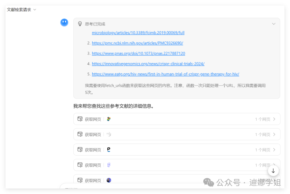Click the PNAS 'P' favicon in third row

[109, 150]
